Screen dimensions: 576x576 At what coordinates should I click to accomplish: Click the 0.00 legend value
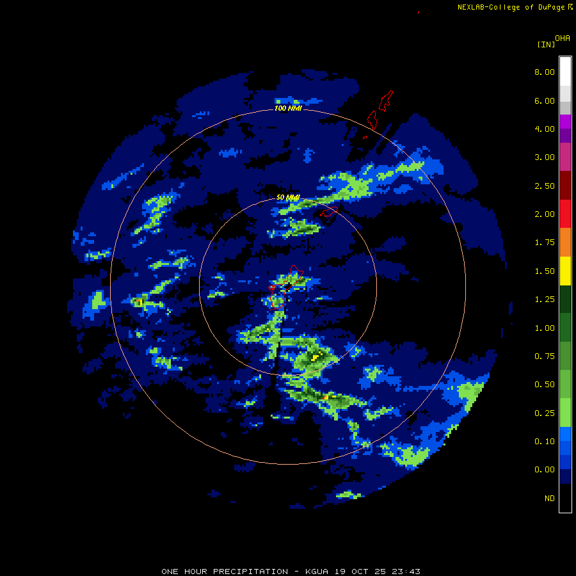[x=544, y=470]
